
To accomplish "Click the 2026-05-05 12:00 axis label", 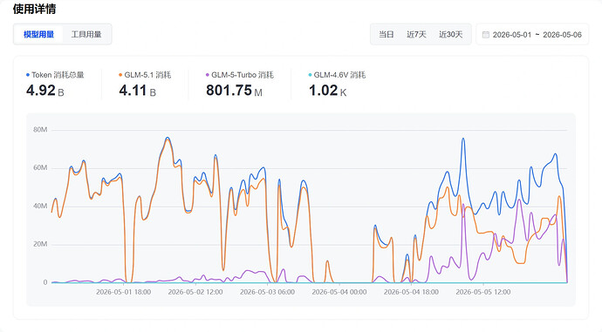I will tap(483, 292).
